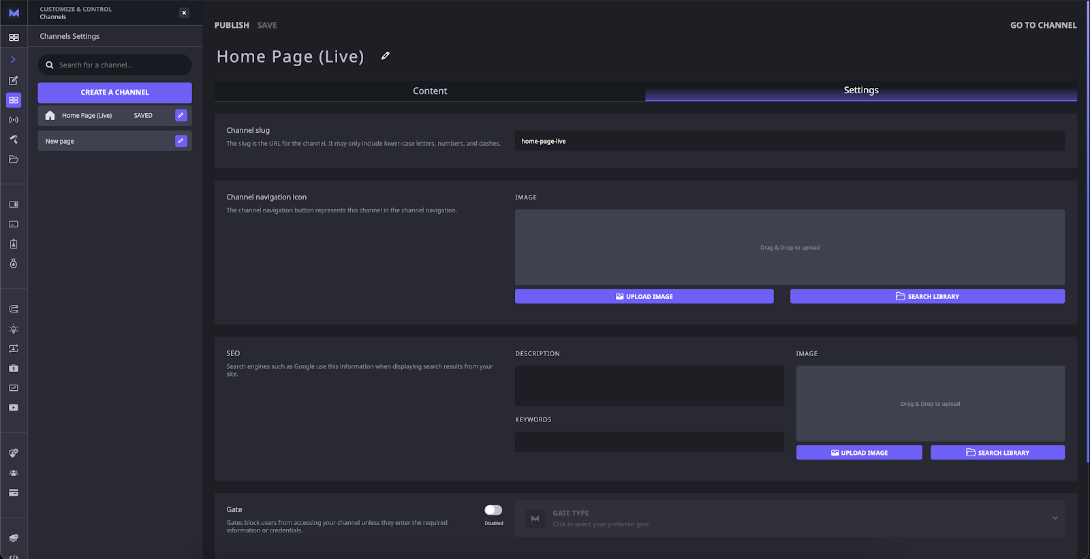Open the billing credit card icon

pos(14,493)
